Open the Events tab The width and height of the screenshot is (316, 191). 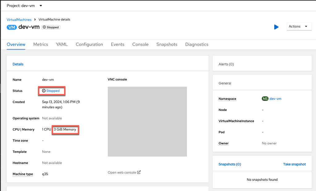[x=117, y=44]
